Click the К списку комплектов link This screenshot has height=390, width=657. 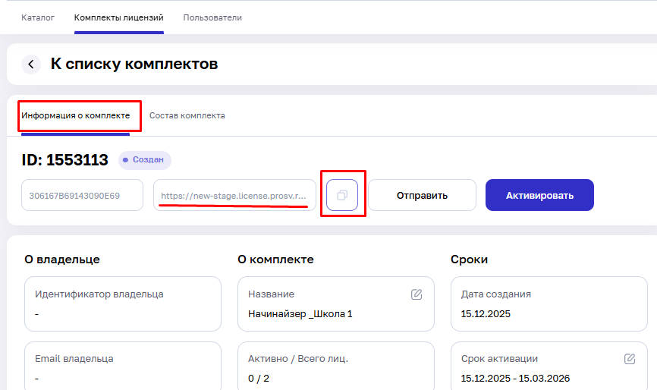pos(134,64)
